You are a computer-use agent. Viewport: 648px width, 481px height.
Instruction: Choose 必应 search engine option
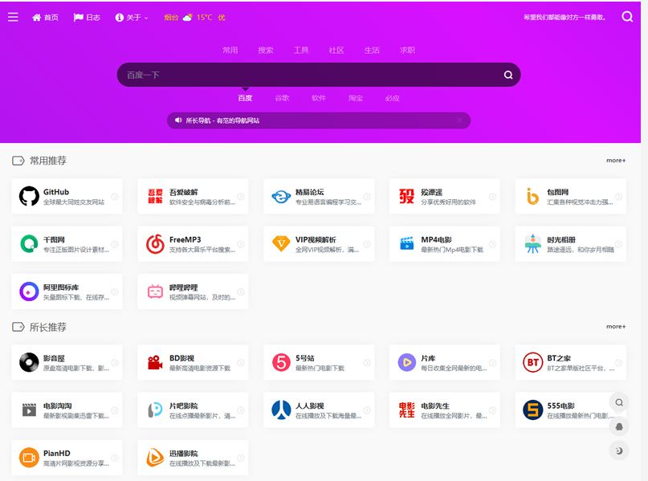[x=392, y=98]
